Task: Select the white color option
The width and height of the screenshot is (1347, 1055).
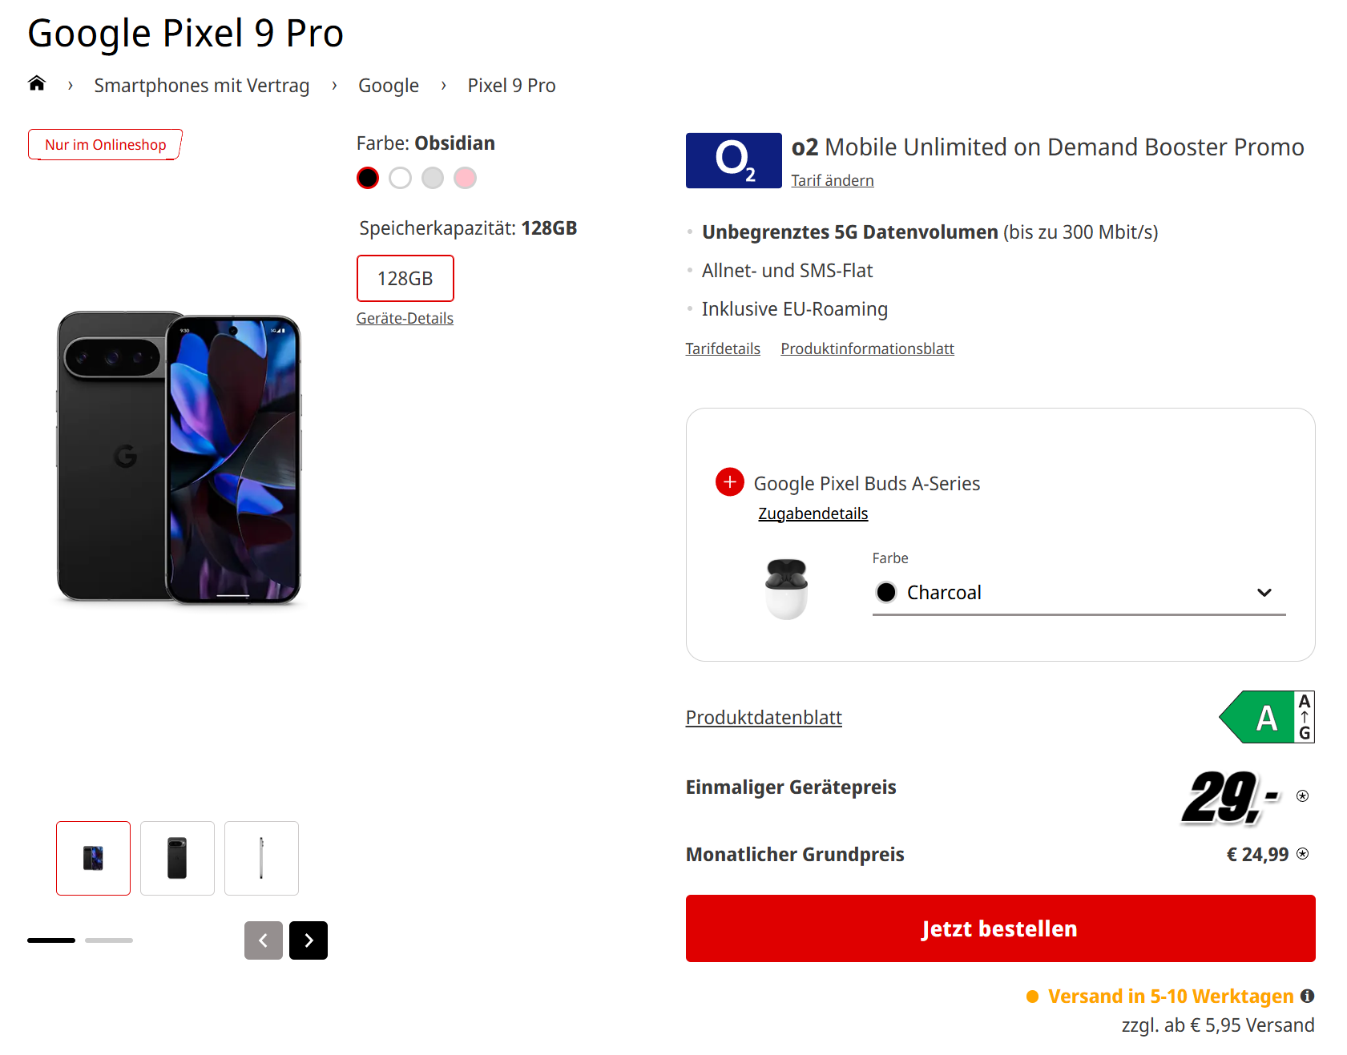Action: coord(400,178)
